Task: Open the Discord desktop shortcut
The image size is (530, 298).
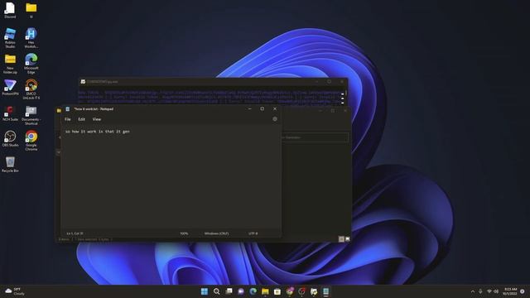Action: coord(10,10)
